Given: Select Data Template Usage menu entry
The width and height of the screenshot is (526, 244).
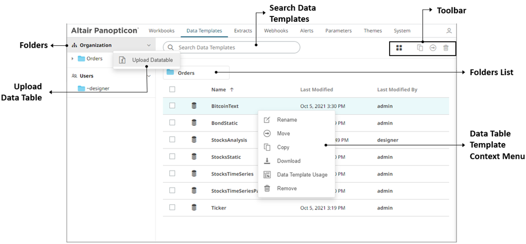Looking at the screenshot, I should [302, 174].
